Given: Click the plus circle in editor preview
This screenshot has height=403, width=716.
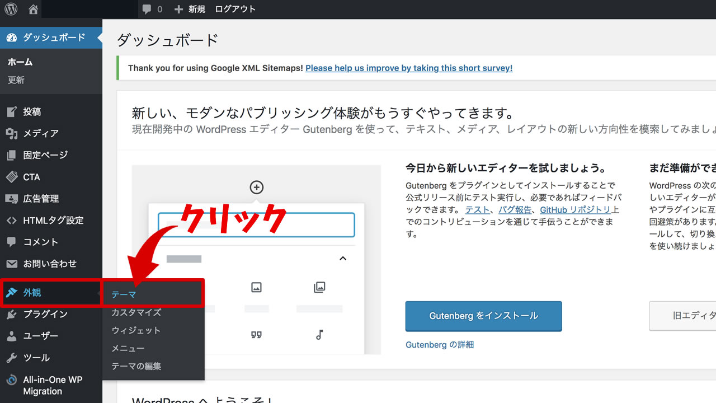Looking at the screenshot, I should tap(256, 188).
